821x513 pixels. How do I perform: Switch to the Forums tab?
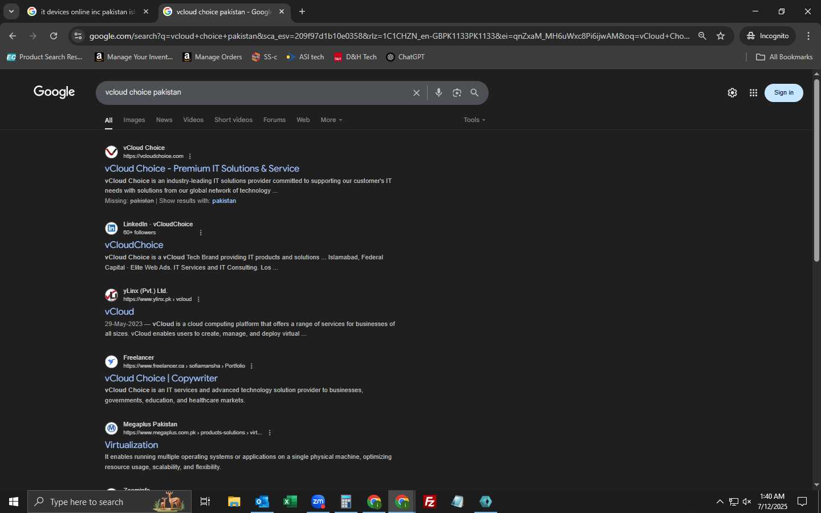(274, 120)
